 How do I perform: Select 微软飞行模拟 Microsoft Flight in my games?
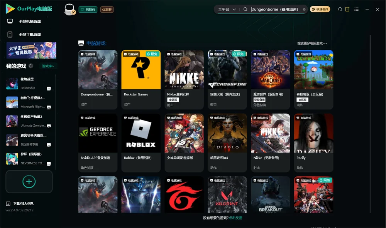click(28, 102)
